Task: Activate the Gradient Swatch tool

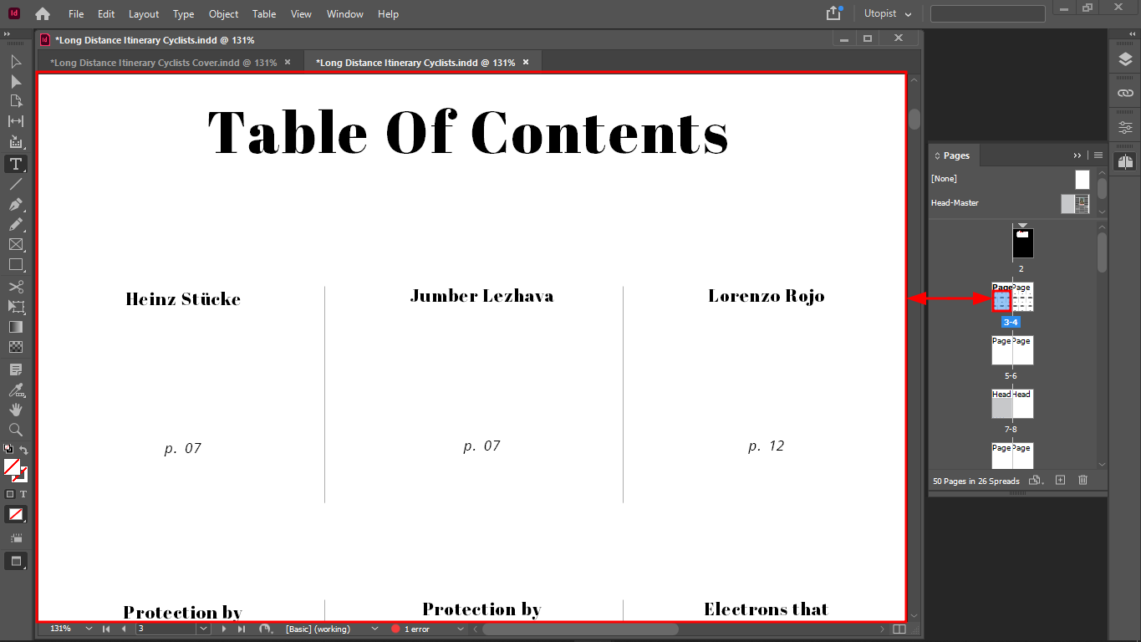Action: (x=15, y=327)
